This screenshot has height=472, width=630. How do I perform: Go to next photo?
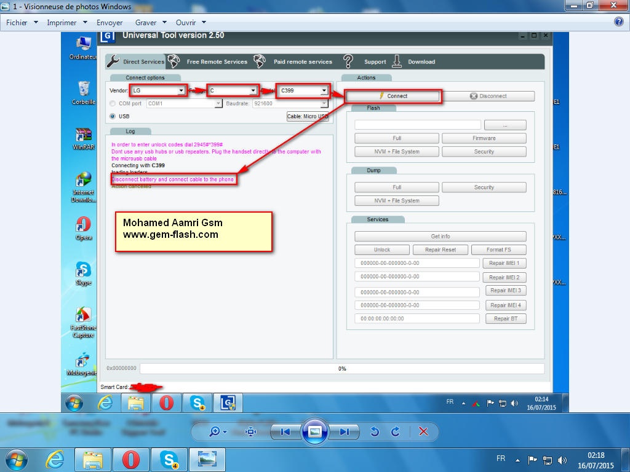coord(344,432)
